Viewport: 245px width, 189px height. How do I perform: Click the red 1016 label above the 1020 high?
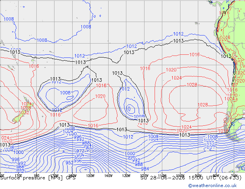[x=194, y=54]
